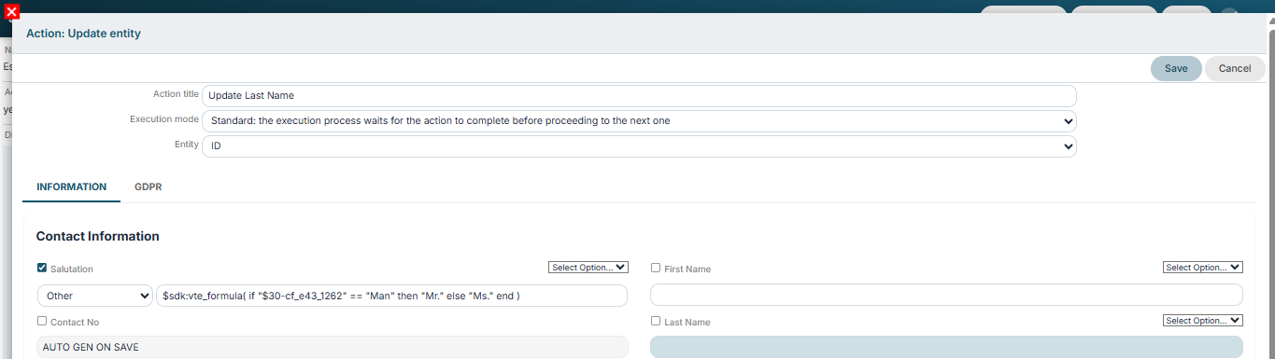Open the Execution mode dropdown

639,121
